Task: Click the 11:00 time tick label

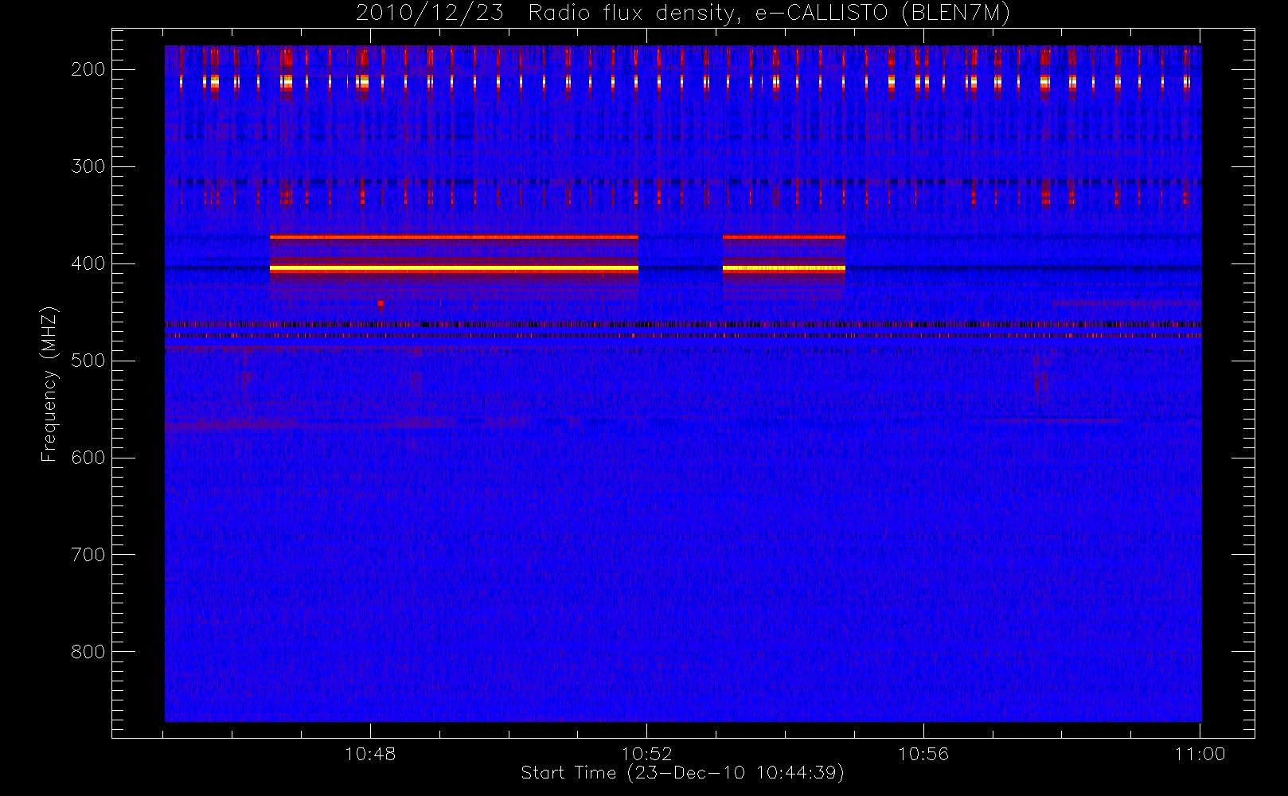Action: click(x=1200, y=754)
